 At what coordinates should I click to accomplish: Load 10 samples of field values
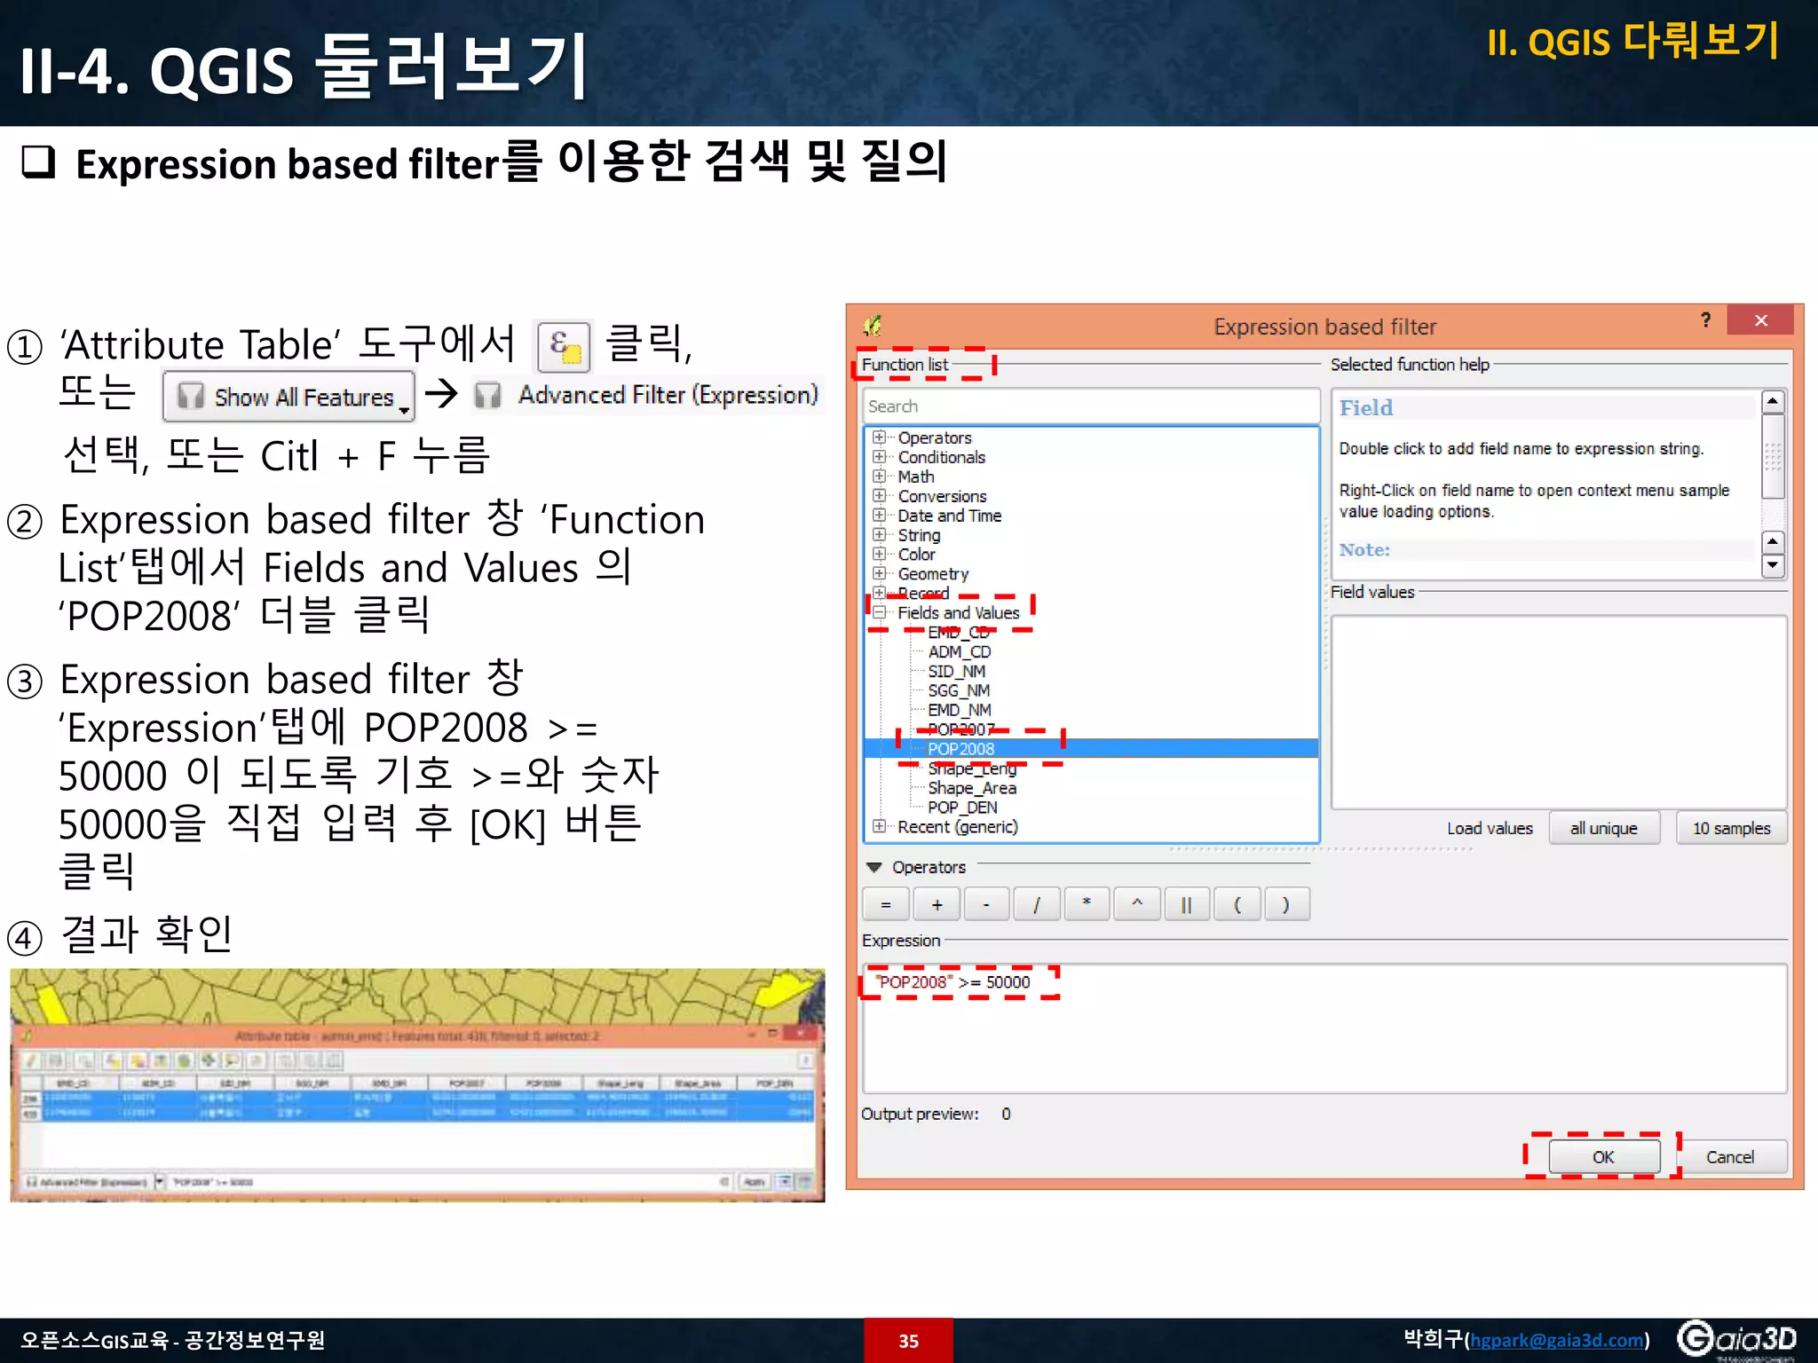click(1731, 829)
